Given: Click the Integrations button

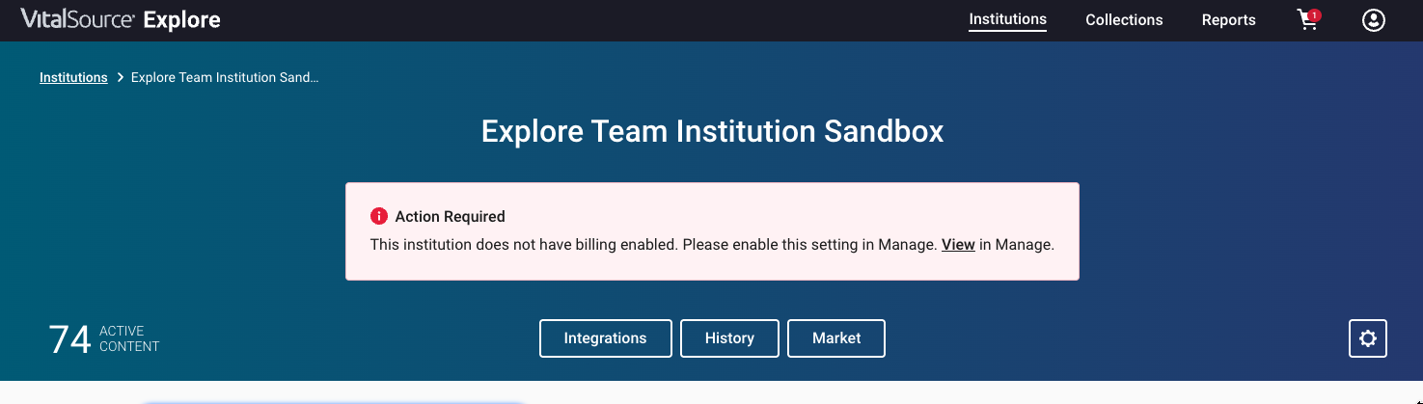Looking at the screenshot, I should pyautogui.click(x=605, y=338).
